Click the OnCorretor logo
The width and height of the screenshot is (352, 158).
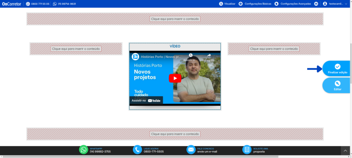coord(11,4)
